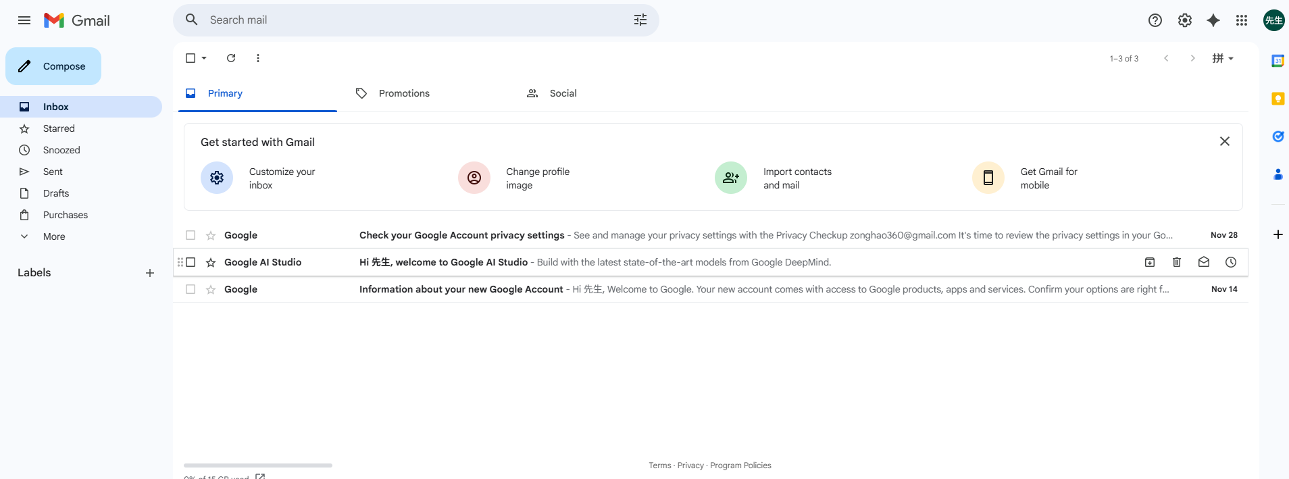Switch to the Social tab
1289x479 pixels.
[x=562, y=93]
